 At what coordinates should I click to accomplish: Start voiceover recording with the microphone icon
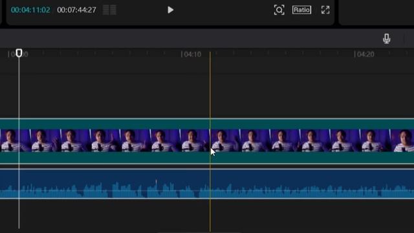coord(387,39)
